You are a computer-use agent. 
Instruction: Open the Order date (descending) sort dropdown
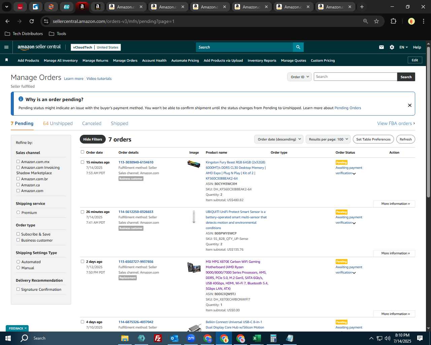[279, 139]
